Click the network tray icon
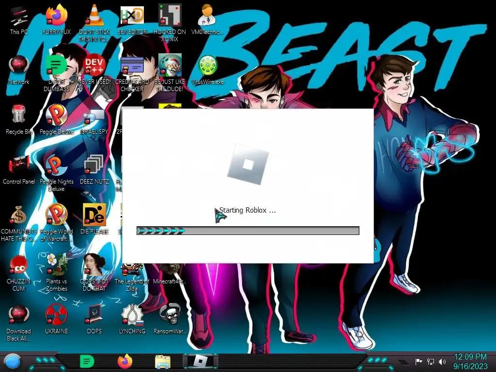Image resolution: width=496 pixels, height=372 pixels. click(431, 361)
